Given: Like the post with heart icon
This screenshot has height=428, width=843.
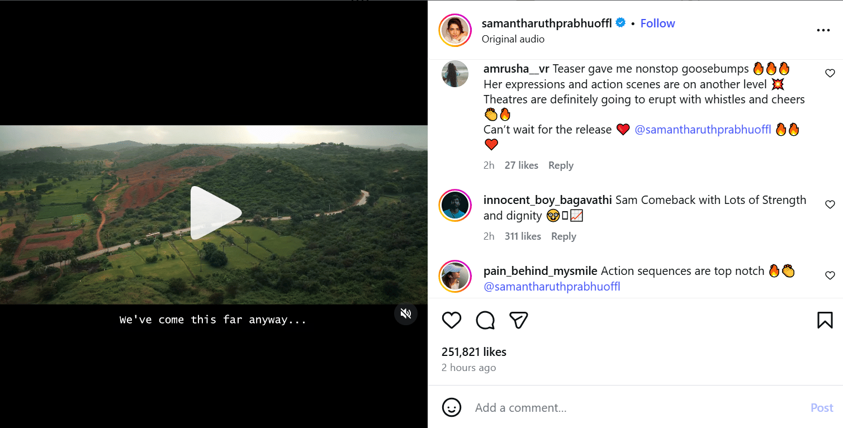Looking at the screenshot, I should coord(452,320).
